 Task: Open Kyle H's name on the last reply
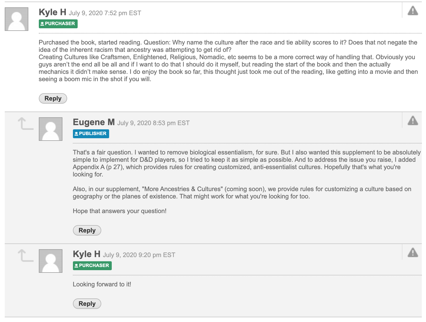(x=87, y=254)
